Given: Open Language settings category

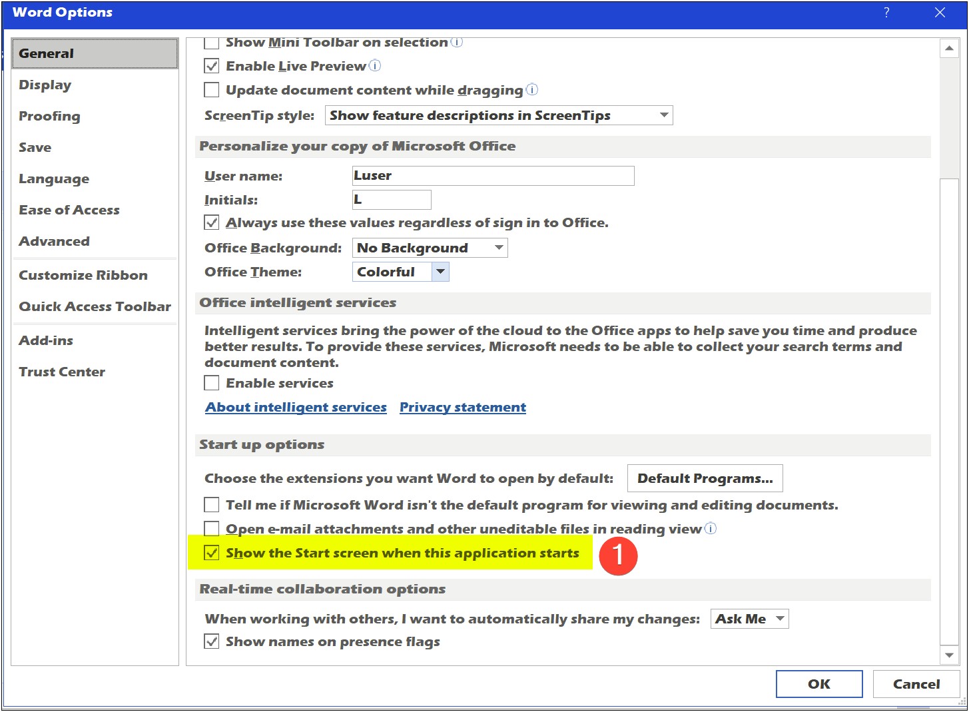Looking at the screenshot, I should coord(95,178).
